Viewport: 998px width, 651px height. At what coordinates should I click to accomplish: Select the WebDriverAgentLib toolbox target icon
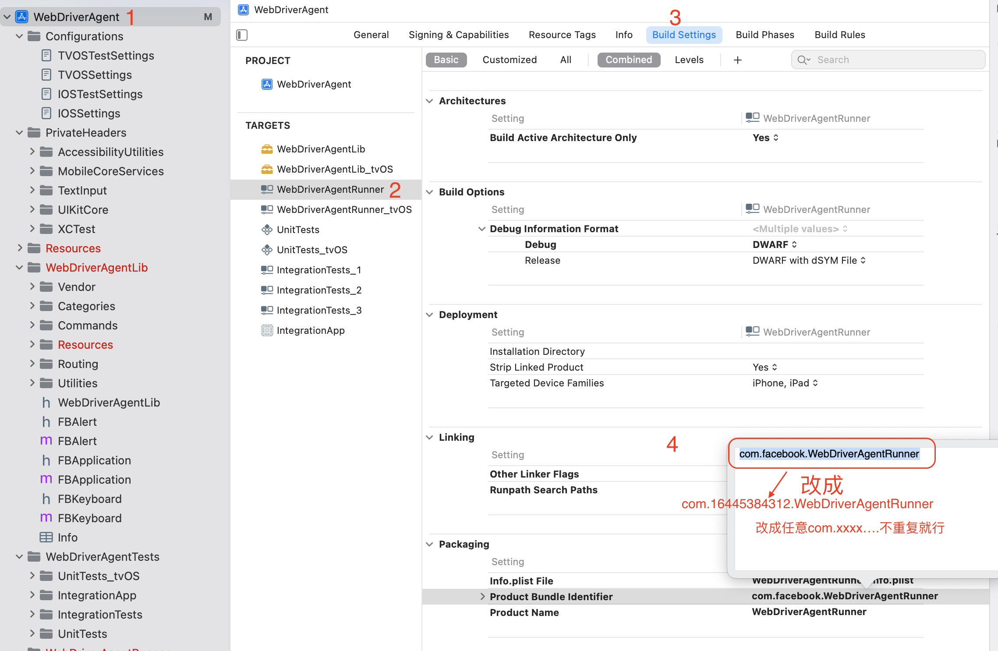tap(267, 149)
